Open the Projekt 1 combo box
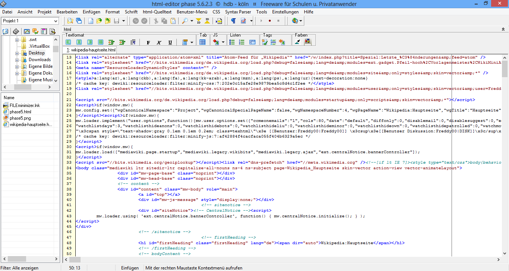509x271 pixels. coord(30,21)
